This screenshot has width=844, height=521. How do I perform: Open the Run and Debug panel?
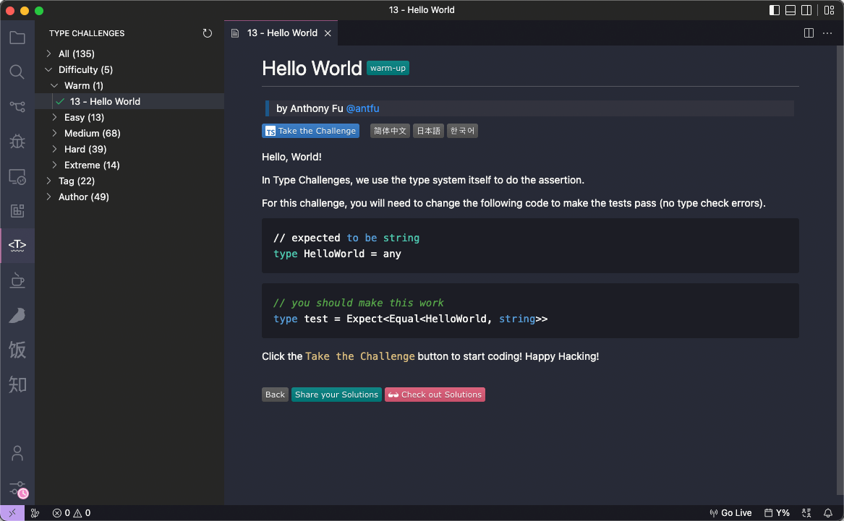(17, 141)
